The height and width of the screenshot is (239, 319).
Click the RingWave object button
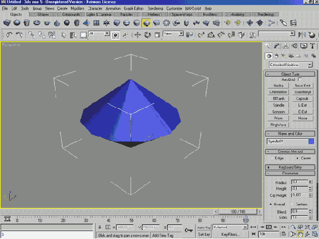pos(278,125)
